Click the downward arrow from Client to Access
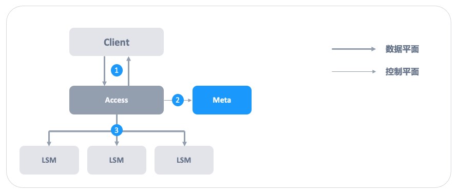This screenshot has width=460, height=193. click(x=104, y=71)
